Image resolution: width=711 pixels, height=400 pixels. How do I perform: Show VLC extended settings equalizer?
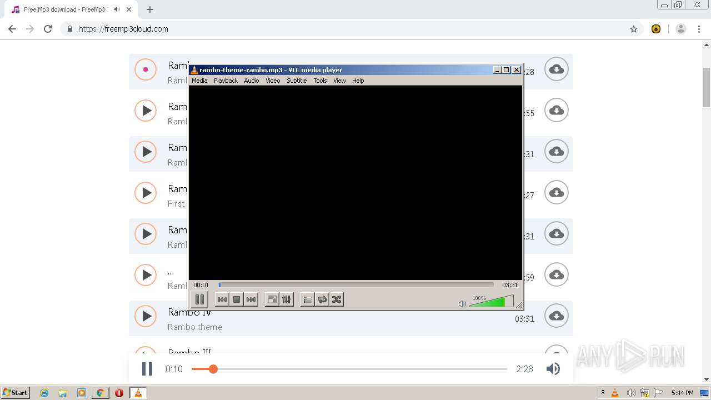coord(287,299)
